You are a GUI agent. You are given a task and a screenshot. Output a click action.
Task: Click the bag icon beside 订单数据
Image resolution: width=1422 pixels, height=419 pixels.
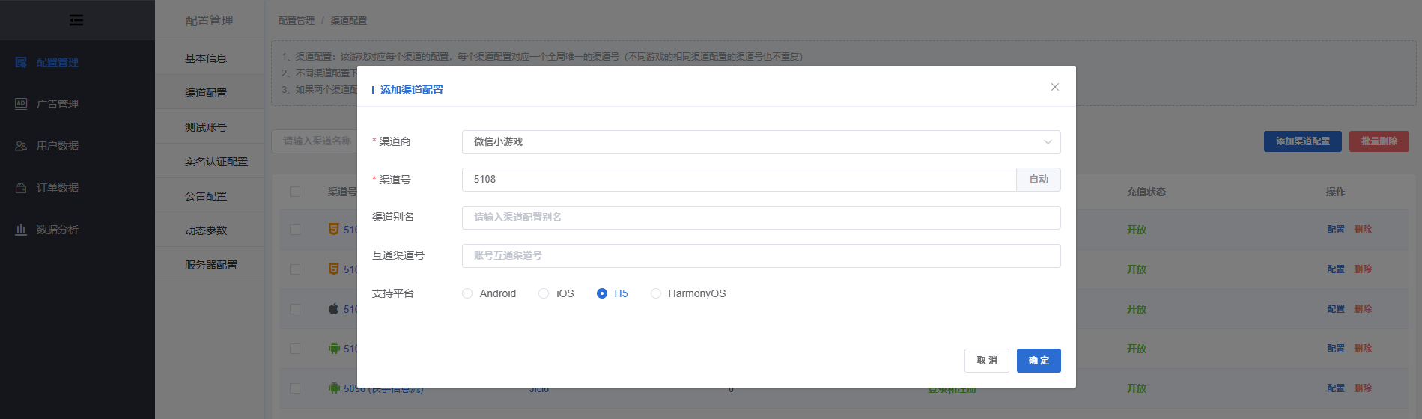[x=21, y=188]
